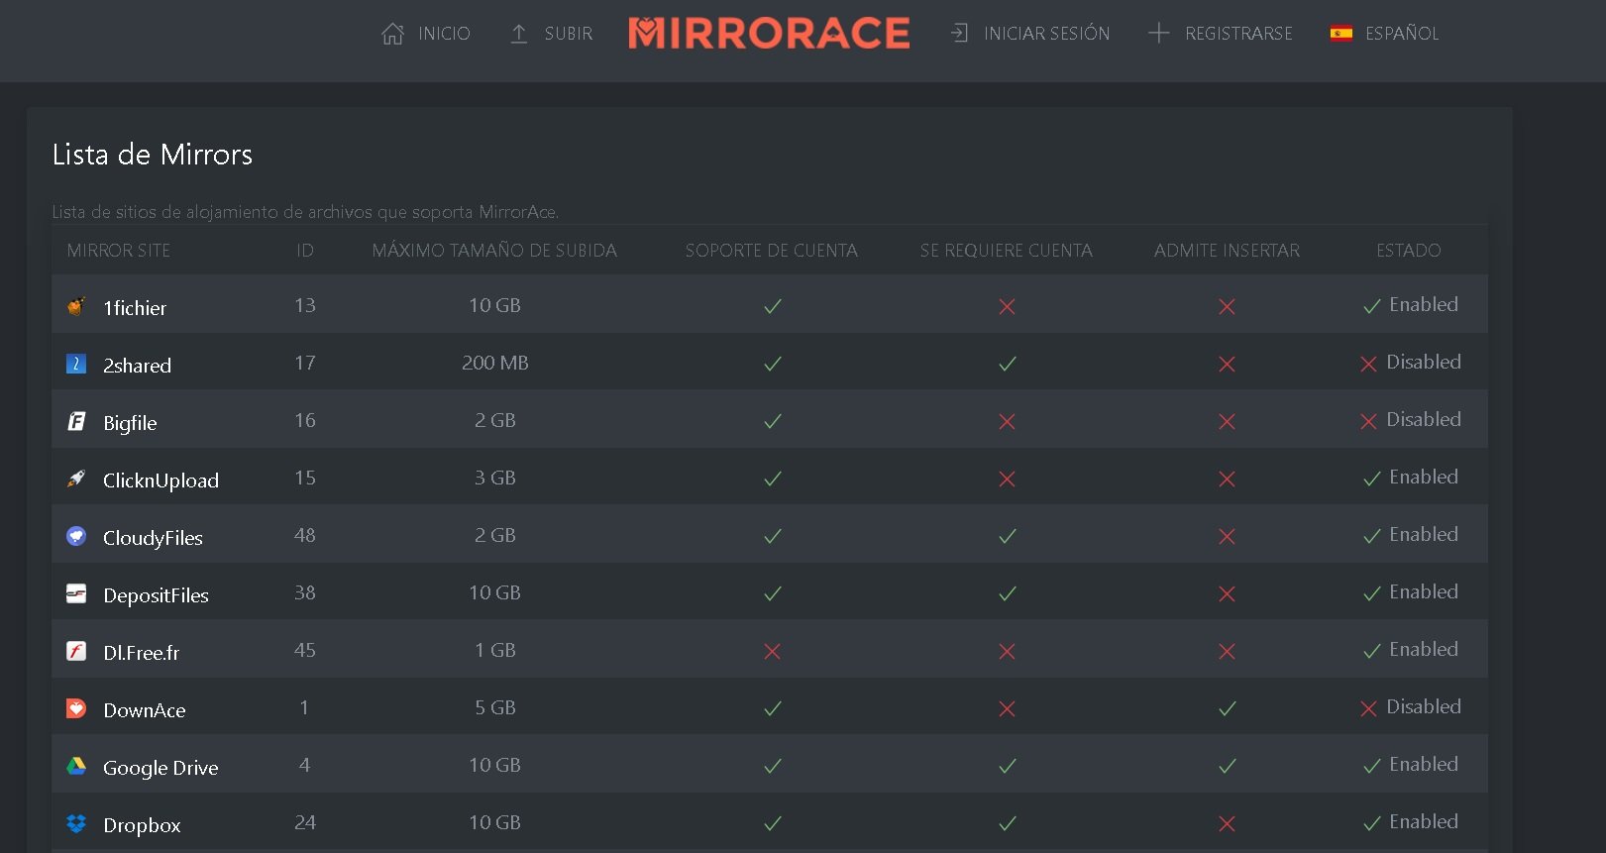This screenshot has height=853, width=1606.
Task: Click the DownAce heart icon
Action: 76,708
